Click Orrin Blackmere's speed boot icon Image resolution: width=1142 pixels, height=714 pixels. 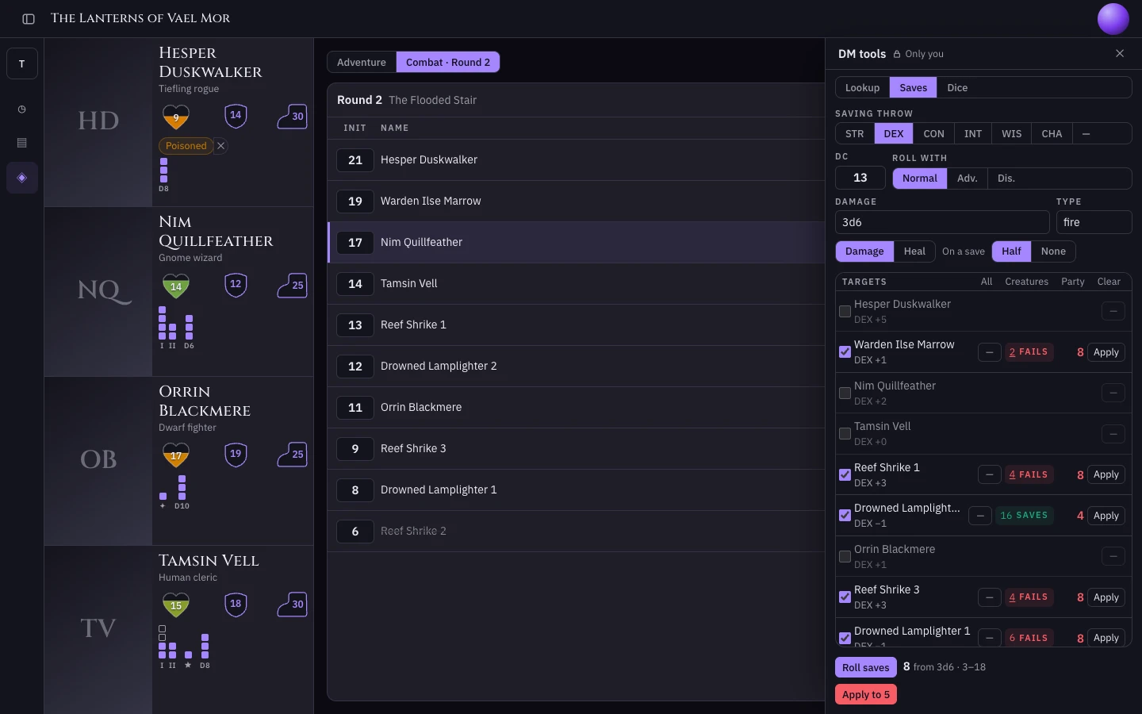click(292, 454)
